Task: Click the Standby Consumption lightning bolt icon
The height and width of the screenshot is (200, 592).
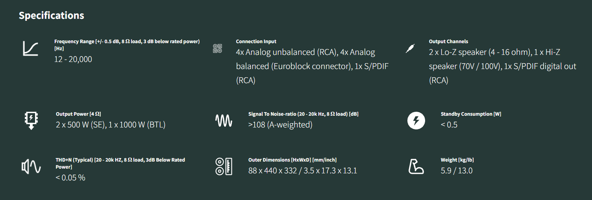Action: [x=416, y=120]
